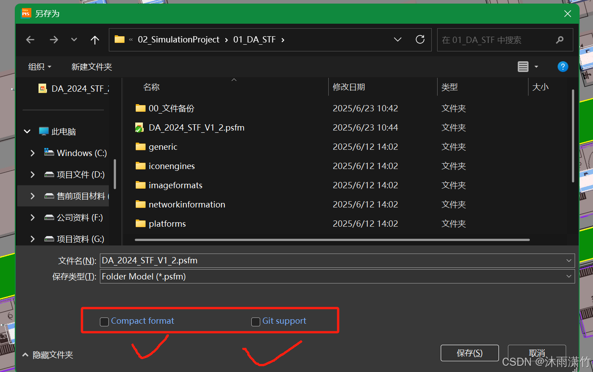This screenshot has width=593, height=372.
Task: Click the back navigation arrow
Action: point(30,39)
